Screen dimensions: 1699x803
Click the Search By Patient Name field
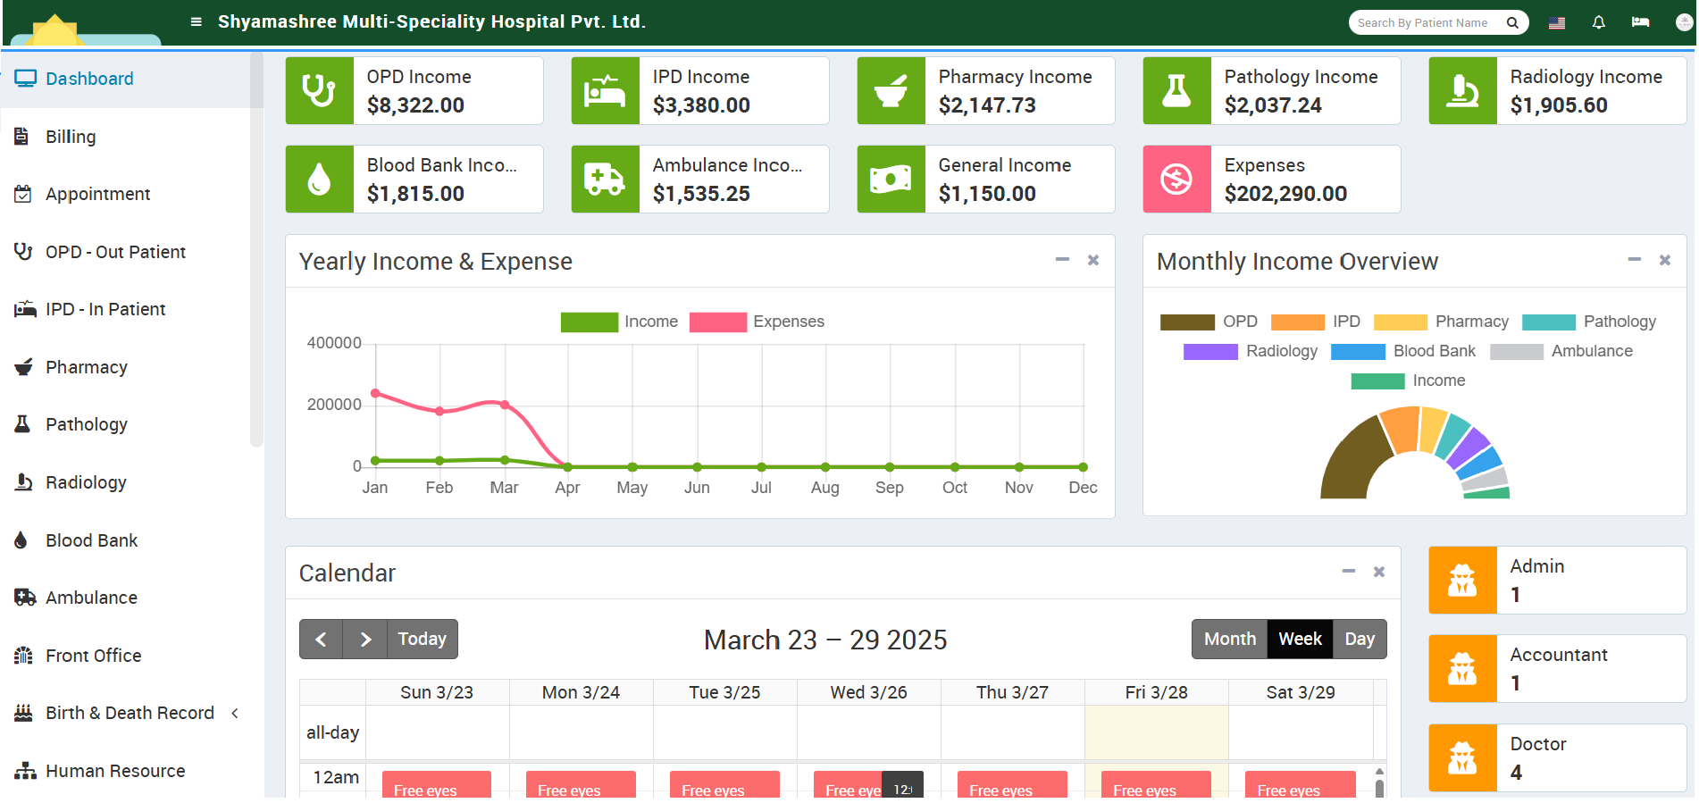1424,23
